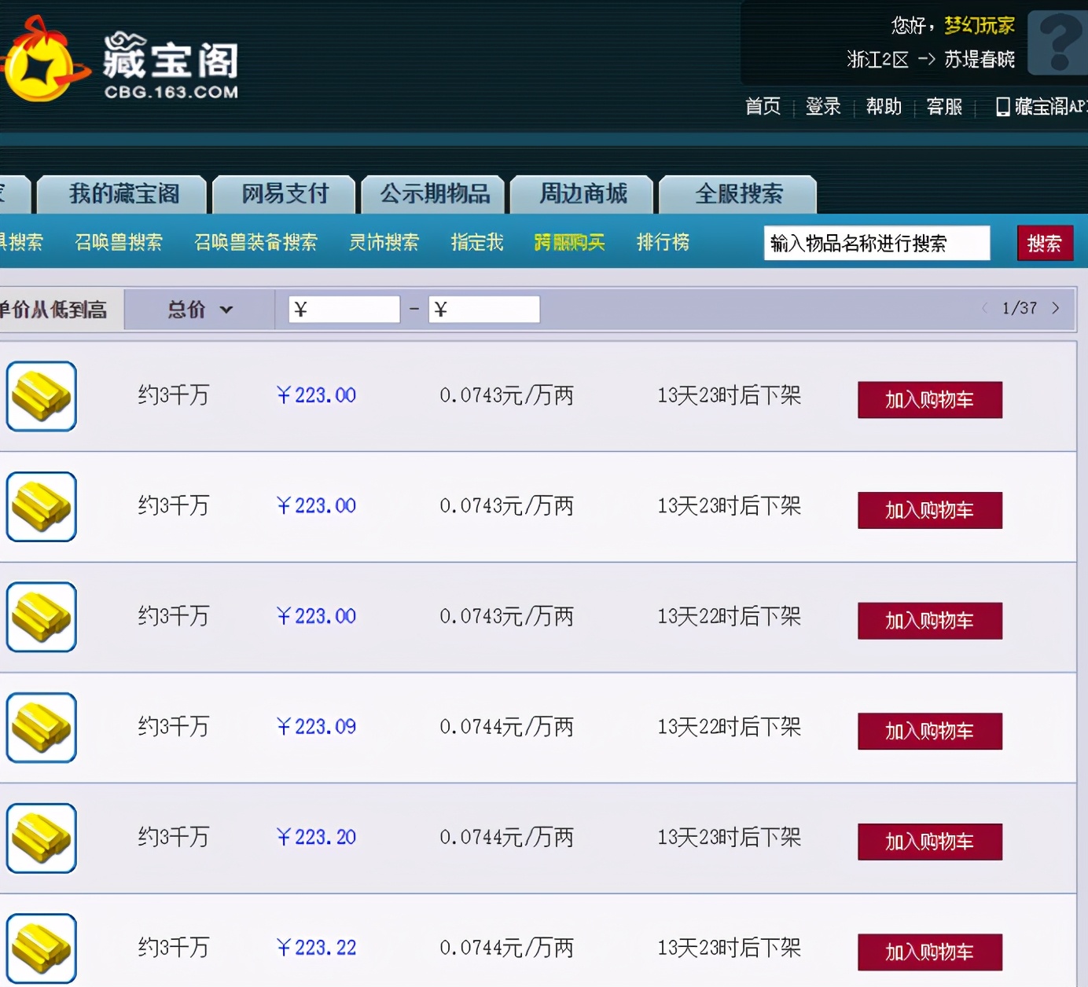Image resolution: width=1088 pixels, height=987 pixels.
Task: Open the 藏宝阁APP phone icon link
Action: tap(1002, 107)
